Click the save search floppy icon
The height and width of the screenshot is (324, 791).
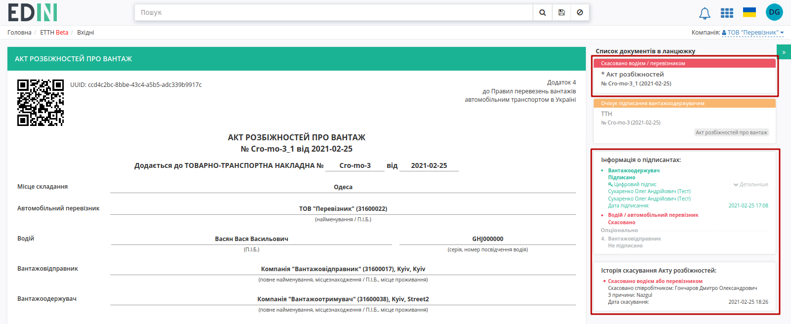point(562,12)
